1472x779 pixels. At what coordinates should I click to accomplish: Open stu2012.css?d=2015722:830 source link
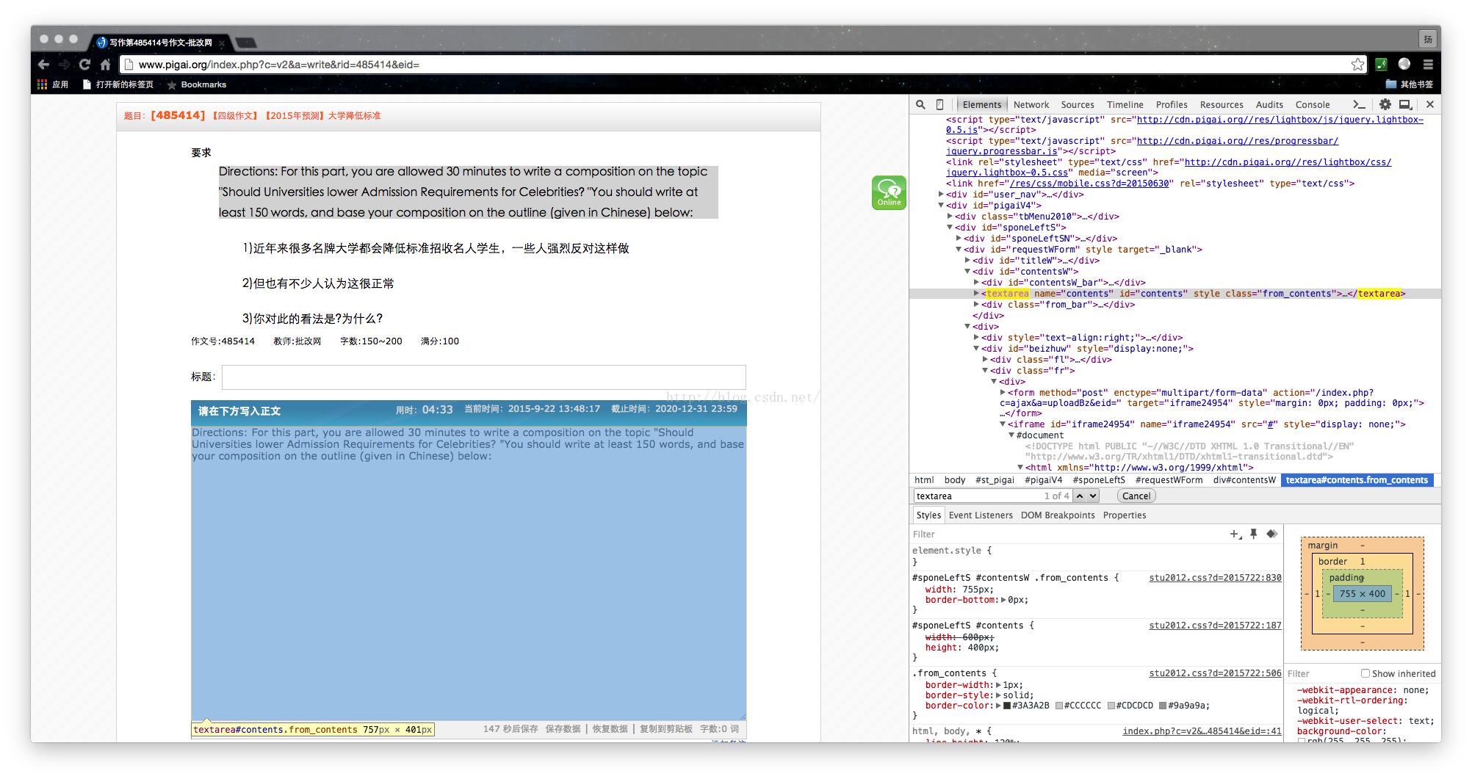1215,578
